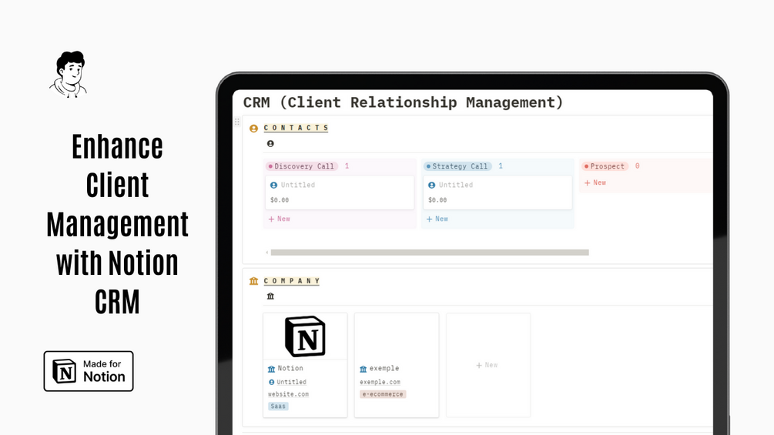The height and width of the screenshot is (435, 774).
Task: Add New item under Prospect column
Action: pos(595,182)
